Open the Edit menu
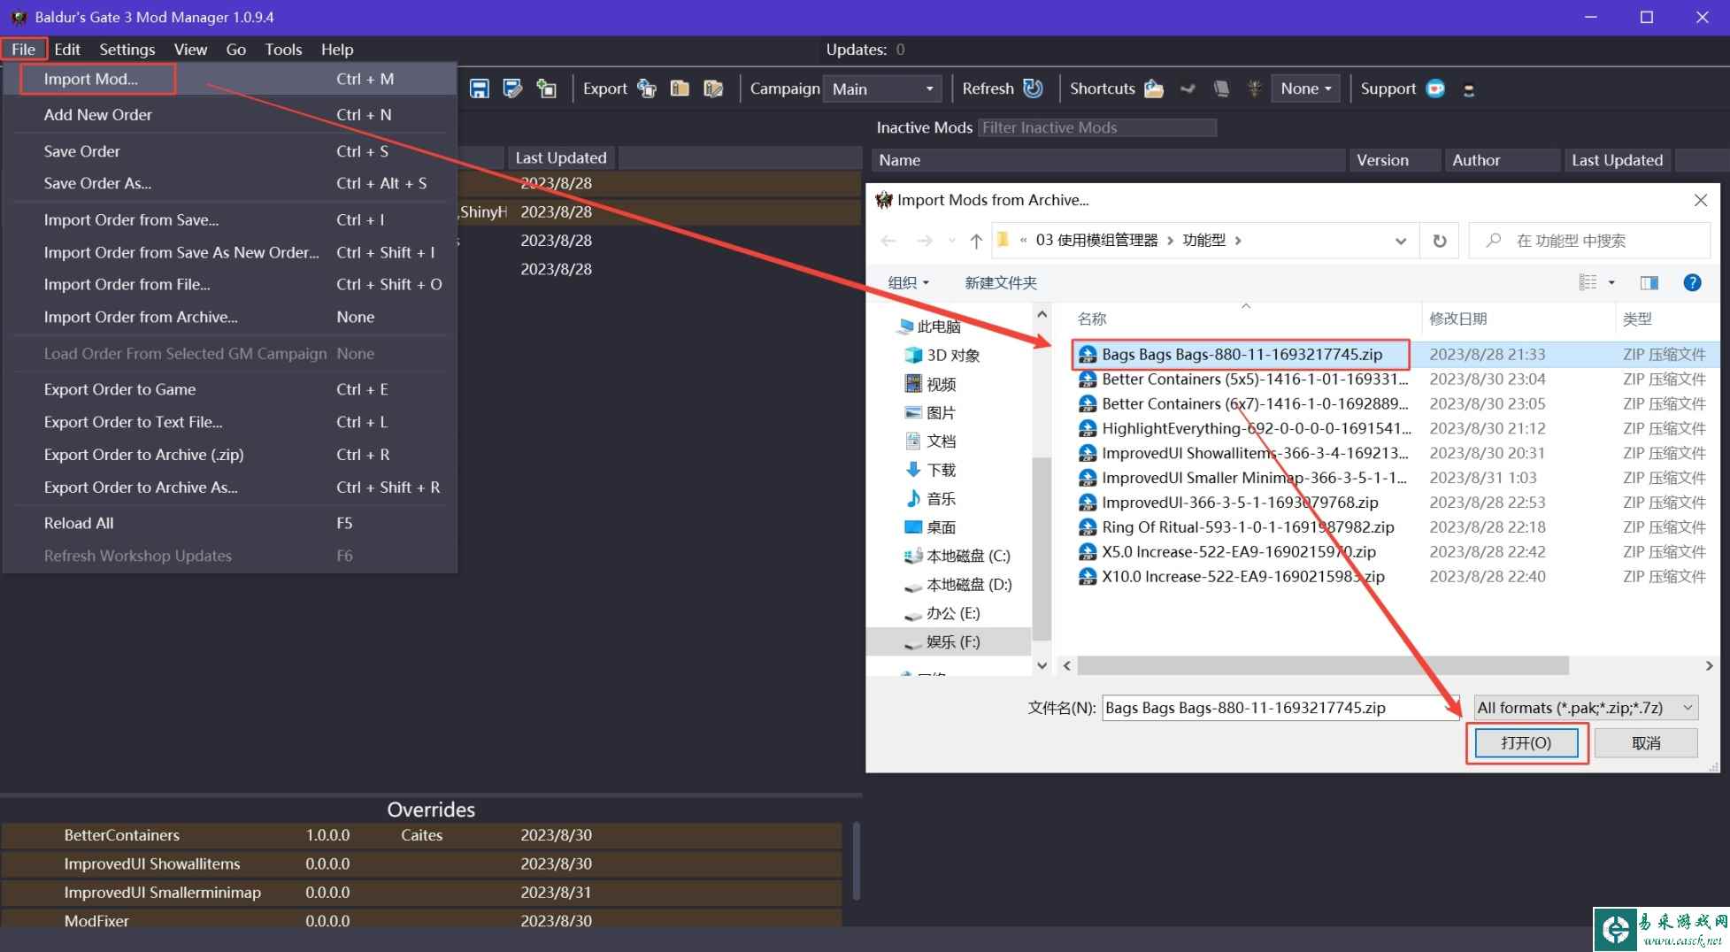 point(66,50)
